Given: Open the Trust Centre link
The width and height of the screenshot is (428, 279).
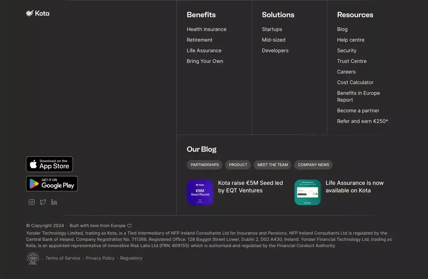Looking at the screenshot, I should [352, 61].
